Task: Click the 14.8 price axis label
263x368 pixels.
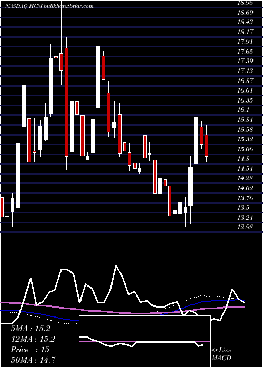Action: [x=243, y=159]
